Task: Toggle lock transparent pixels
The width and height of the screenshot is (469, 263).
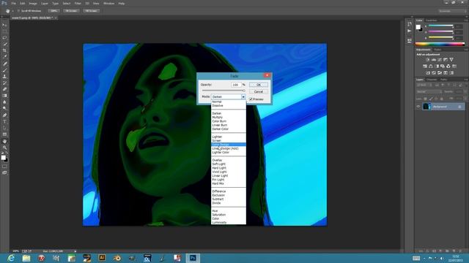Action: tap(425, 99)
